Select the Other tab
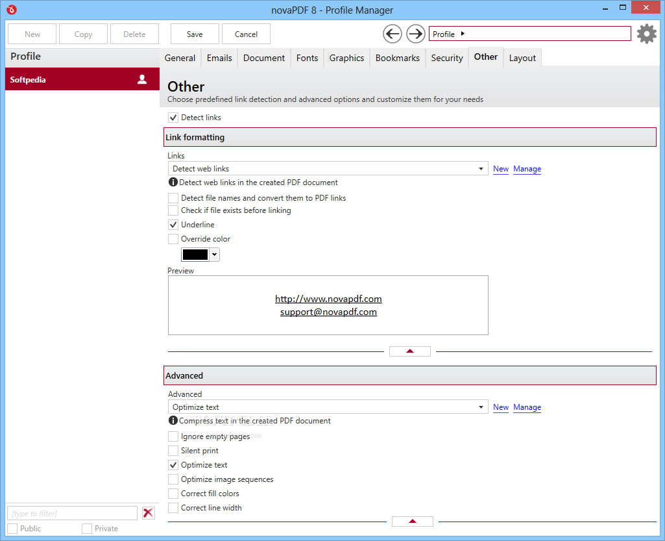The image size is (665, 541). (x=485, y=57)
